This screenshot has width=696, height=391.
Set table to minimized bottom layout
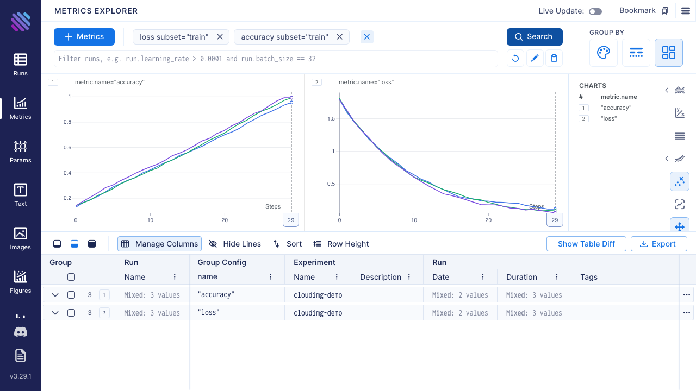tap(57, 244)
